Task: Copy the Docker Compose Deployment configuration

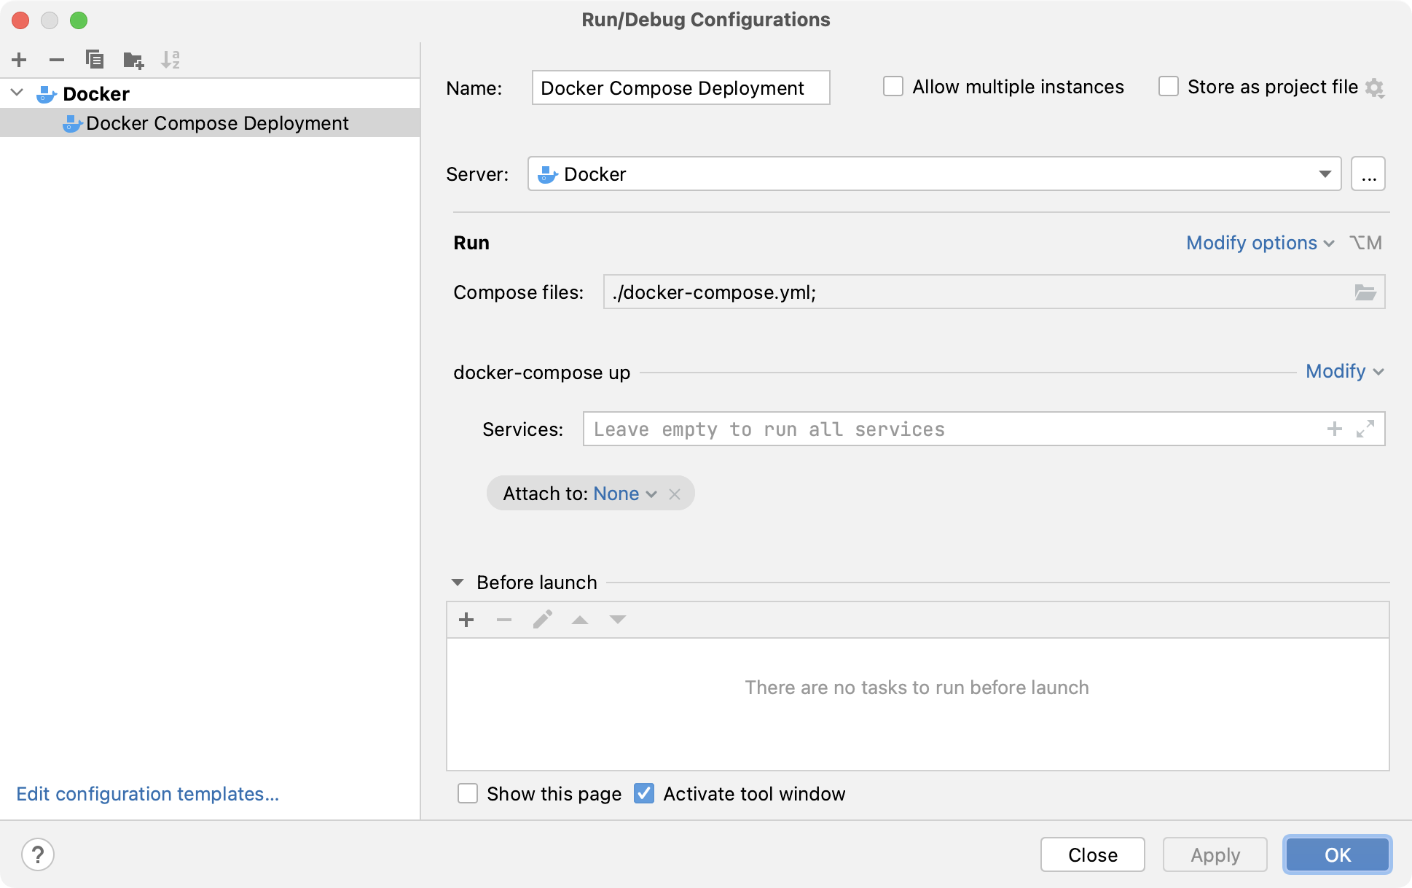Action: (x=95, y=60)
